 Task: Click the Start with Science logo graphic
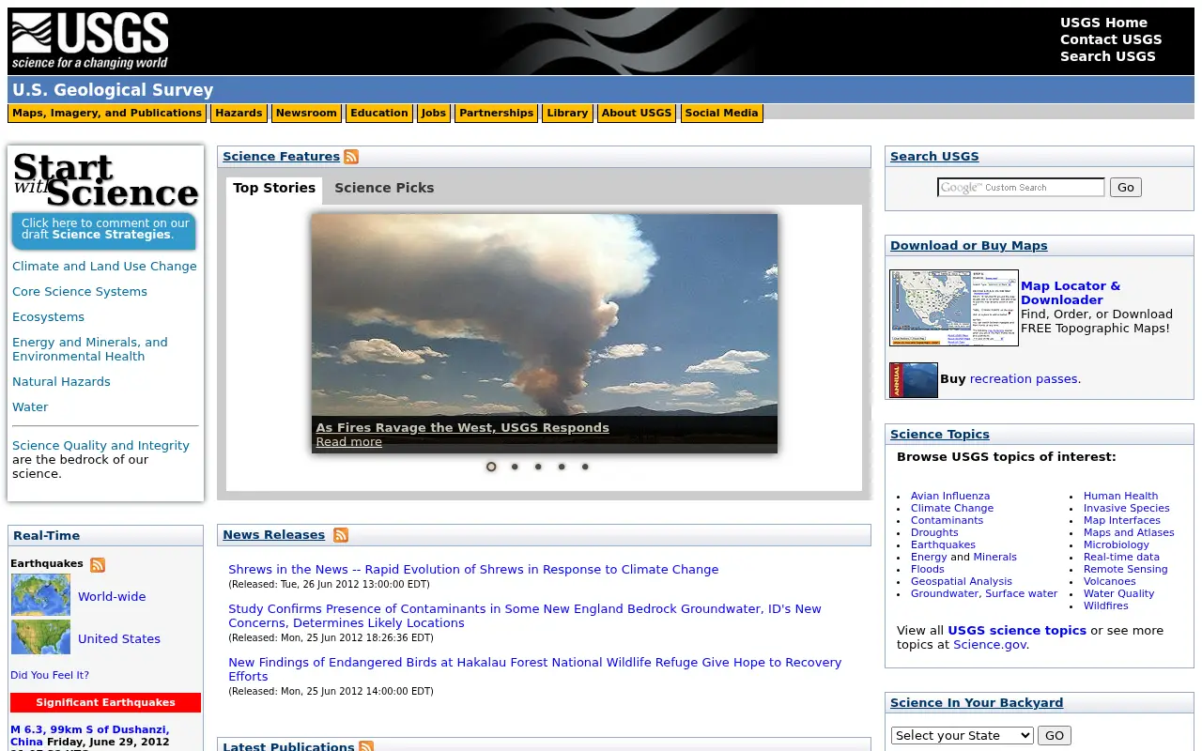pos(105,179)
